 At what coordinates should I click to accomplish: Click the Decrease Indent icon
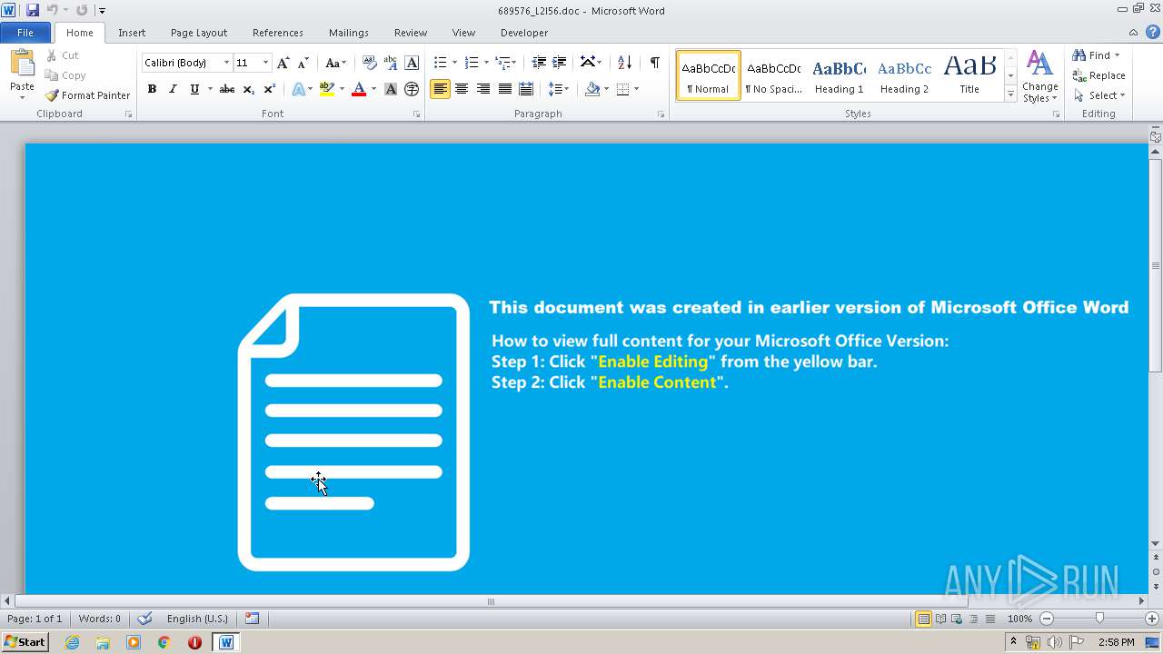coord(539,63)
